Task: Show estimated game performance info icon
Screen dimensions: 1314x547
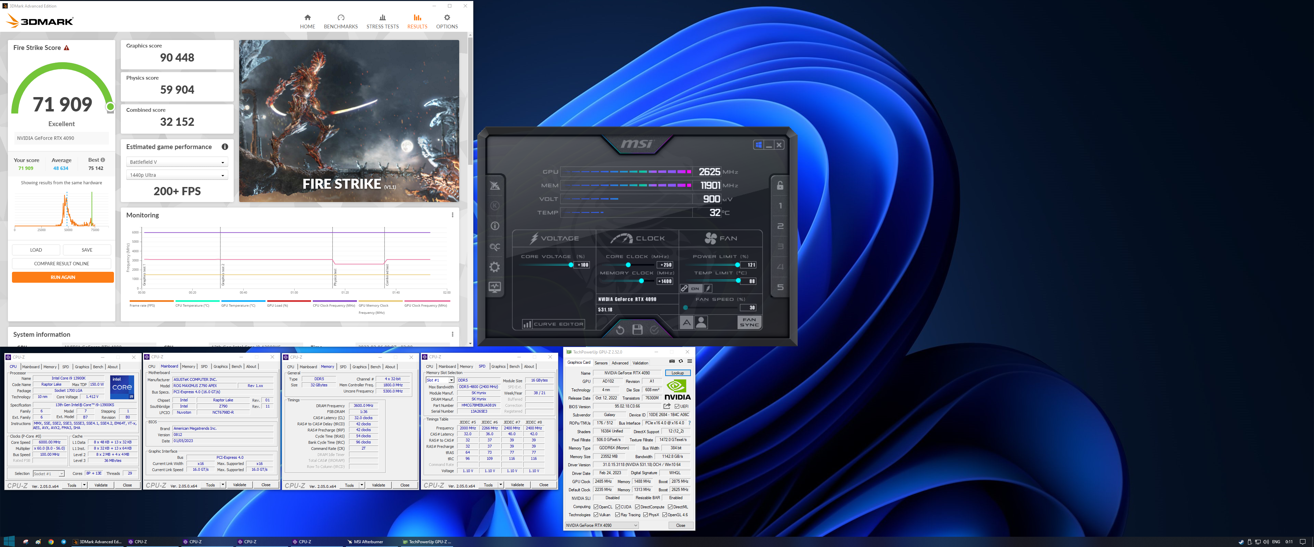Action: click(224, 147)
